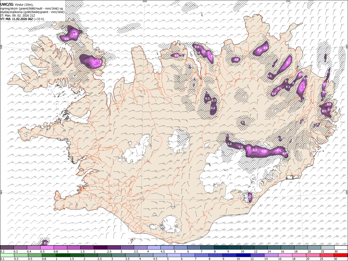Click lower legend swatch between 0.3 and 0.5
348x261 pixels.
(21, 255)
